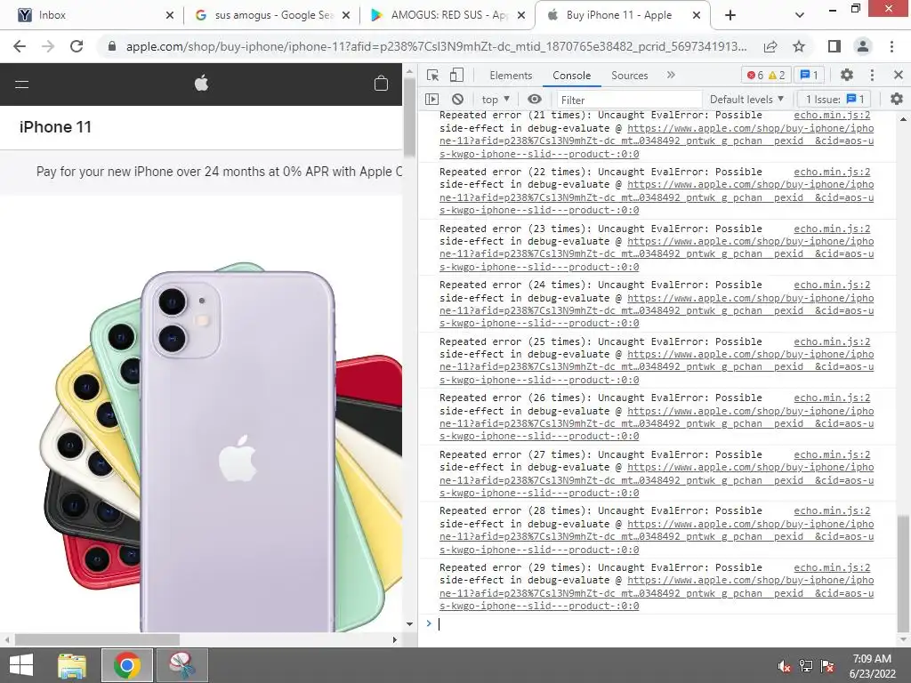The image size is (911, 683).
Task: Click the muted volume tray icon
Action: pos(784,667)
